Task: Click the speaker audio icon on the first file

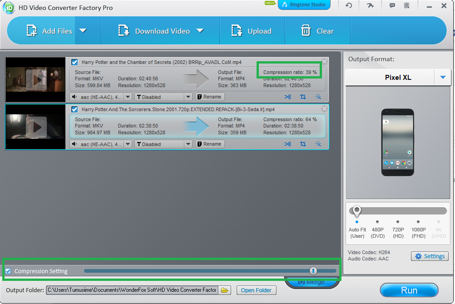Action: (74, 97)
